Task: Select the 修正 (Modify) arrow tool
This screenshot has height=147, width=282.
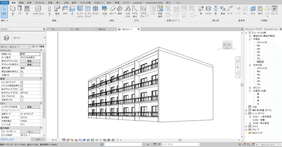Action: (x=4, y=11)
